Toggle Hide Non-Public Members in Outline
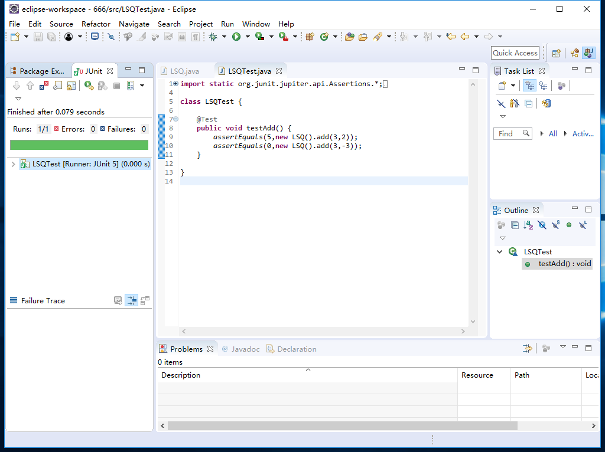The image size is (605, 452). coord(569,225)
